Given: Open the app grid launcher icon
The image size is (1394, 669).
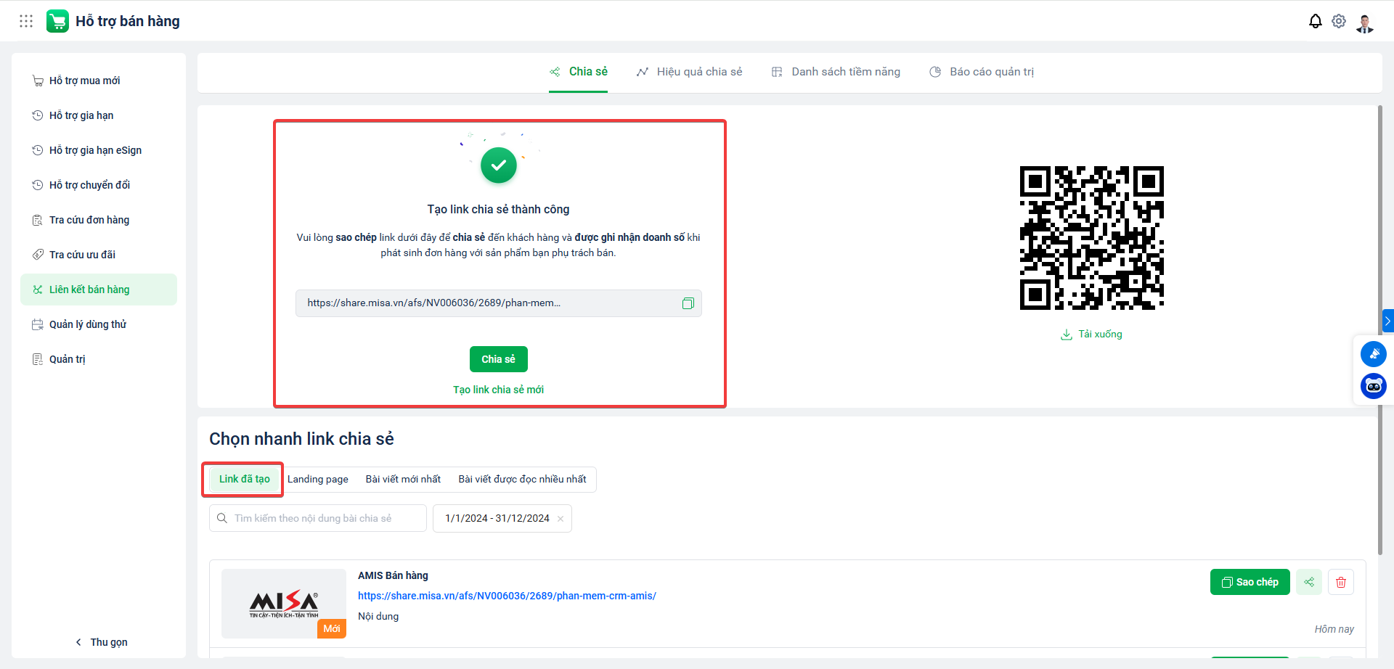Looking at the screenshot, I should [x=26, y=21].
